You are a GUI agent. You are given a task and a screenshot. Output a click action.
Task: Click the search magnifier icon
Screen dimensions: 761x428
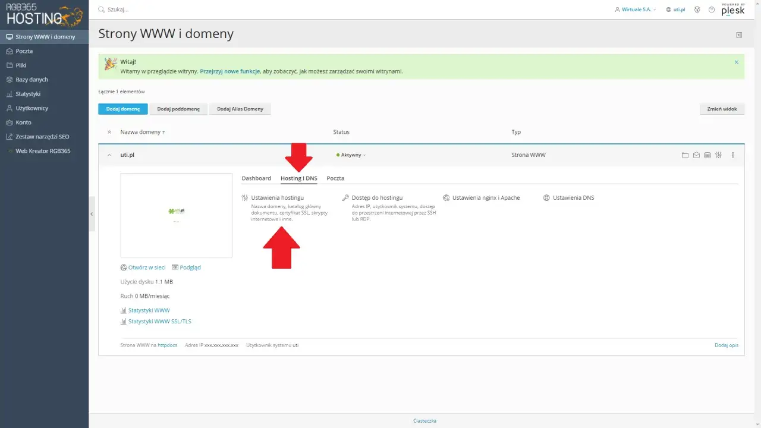pyautogui.click(x=101, y=10)
